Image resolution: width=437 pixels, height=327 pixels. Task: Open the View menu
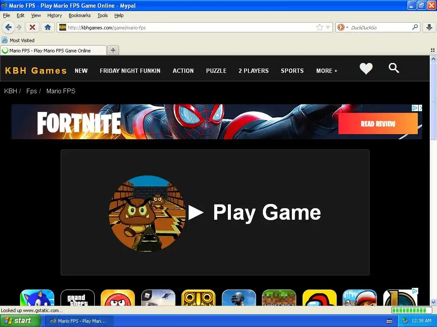36,15
